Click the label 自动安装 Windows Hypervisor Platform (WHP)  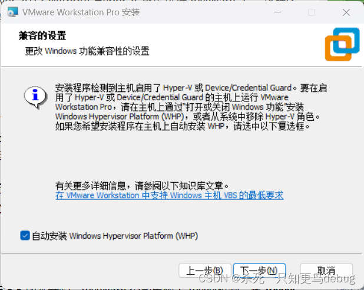click(115, 236)
